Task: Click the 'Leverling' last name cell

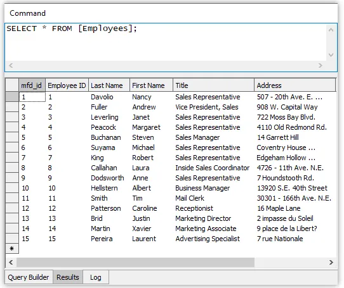Action: coord(109,117)
